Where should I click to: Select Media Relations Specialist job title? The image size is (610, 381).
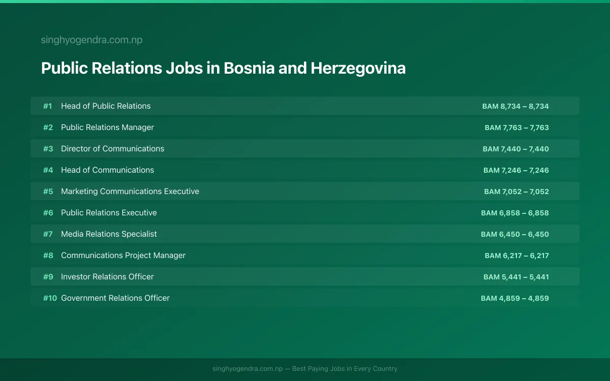click(x=109, y=234)
